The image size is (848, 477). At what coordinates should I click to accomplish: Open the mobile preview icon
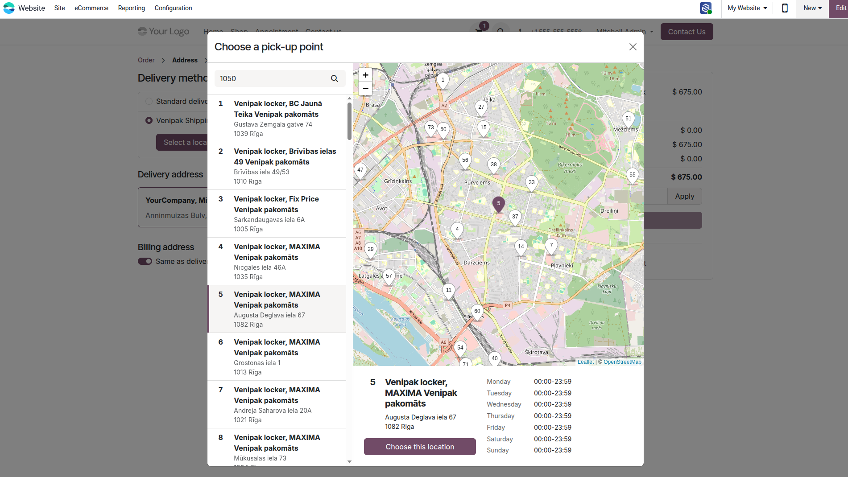(x=785, y=8)
